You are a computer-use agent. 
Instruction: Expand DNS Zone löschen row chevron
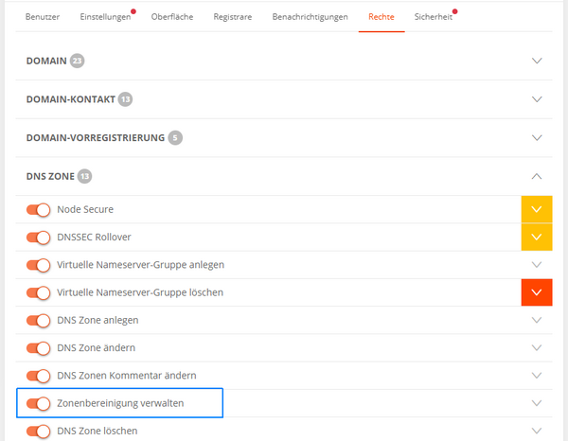pyautogui.click(x=537, y=431)
